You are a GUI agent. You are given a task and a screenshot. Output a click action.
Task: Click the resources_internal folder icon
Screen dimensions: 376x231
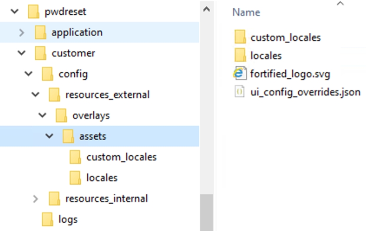tap(55, 199)
